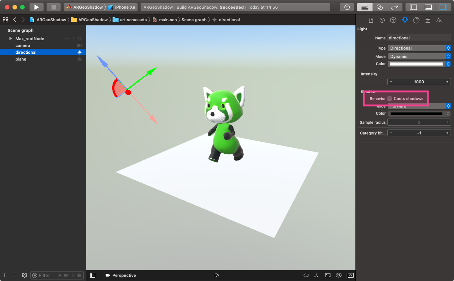Open the Node inspector tab
This screenshot has width=454, height=281.
coord(393,20)
